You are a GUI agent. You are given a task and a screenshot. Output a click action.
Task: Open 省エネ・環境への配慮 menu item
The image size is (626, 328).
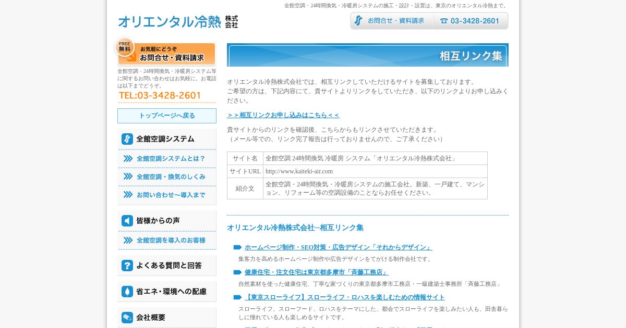167,292
